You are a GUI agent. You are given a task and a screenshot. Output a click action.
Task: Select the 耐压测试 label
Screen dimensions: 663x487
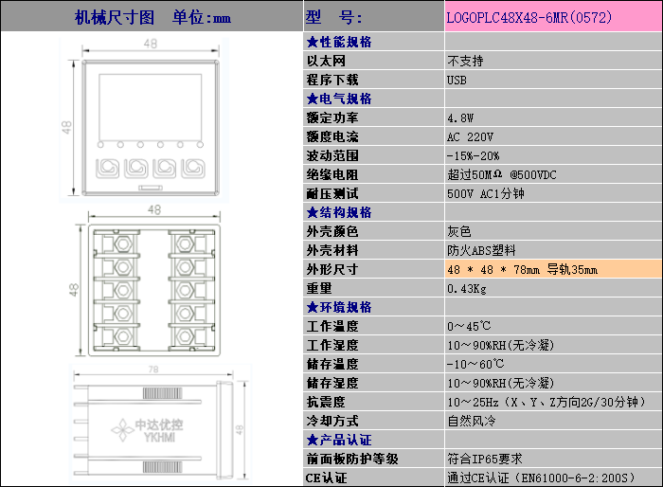[x=332, y=193]
